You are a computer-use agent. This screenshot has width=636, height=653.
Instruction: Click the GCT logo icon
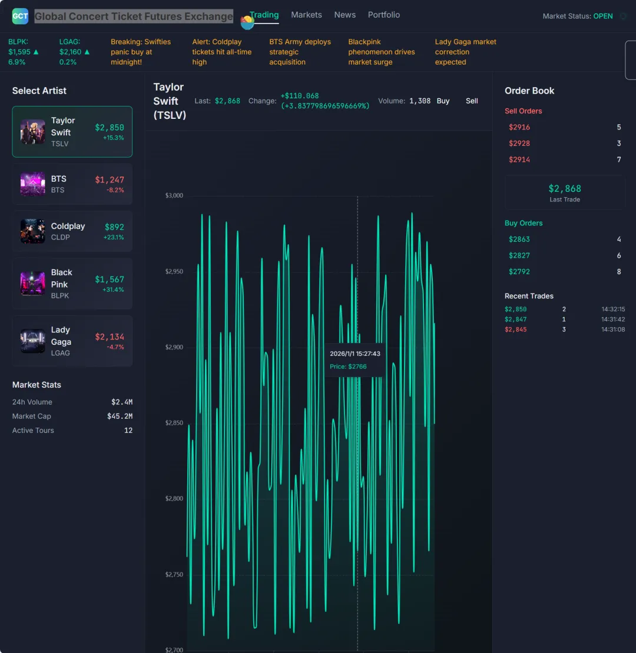pos(20,16)
